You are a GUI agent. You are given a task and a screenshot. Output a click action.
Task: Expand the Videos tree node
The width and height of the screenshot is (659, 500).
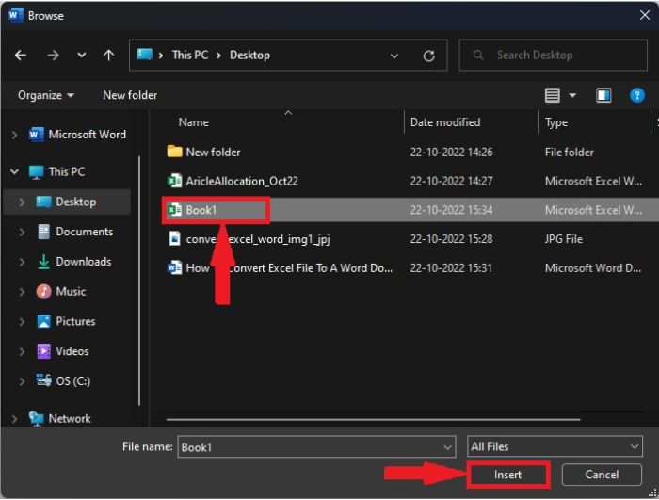(x=22, y=351)
